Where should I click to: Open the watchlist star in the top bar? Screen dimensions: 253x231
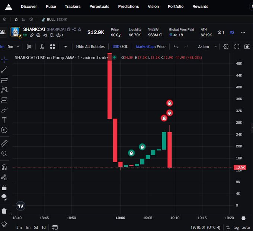(x=16, y=19)
